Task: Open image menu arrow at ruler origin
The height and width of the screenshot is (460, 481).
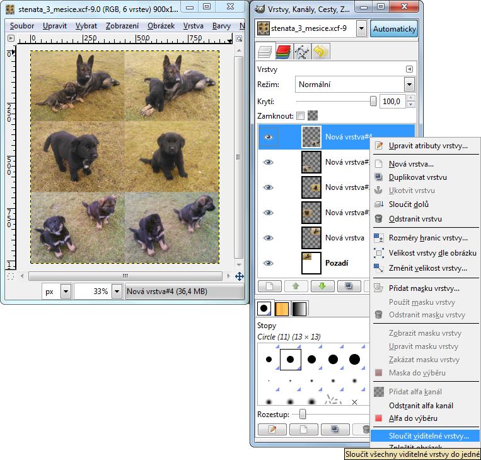Action: pos(11,38)
